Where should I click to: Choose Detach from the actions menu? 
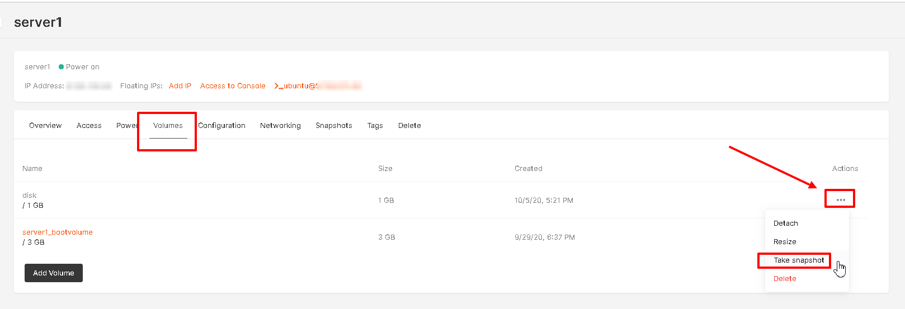(x=785, y=223)
